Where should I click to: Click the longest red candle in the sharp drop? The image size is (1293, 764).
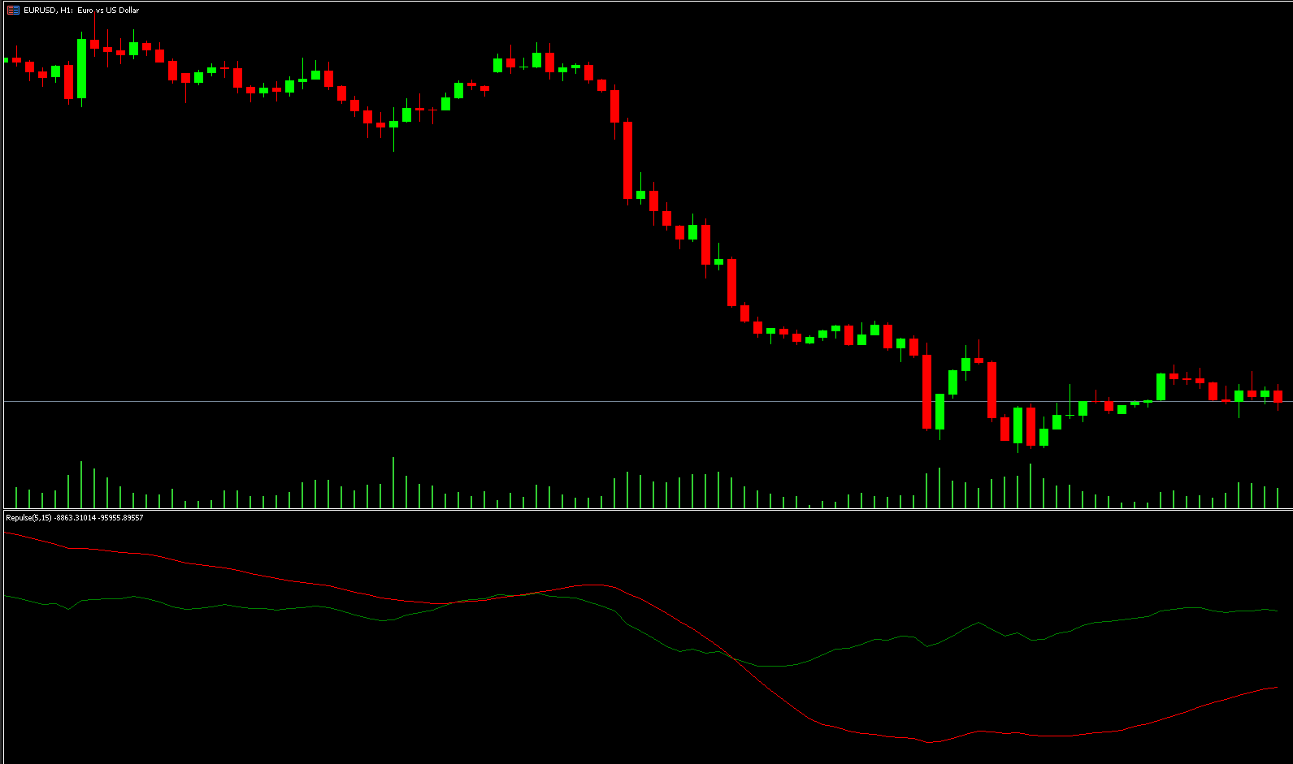(627, 160)
